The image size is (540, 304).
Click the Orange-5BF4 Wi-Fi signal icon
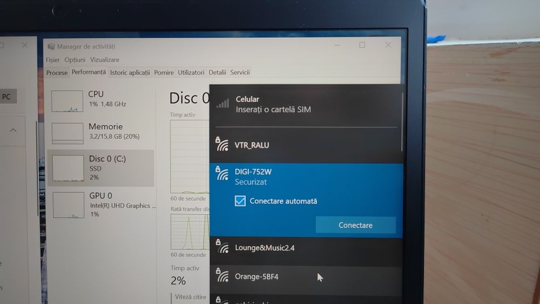click(223, 275)
